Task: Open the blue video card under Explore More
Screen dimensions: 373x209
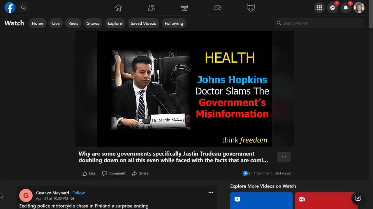Action: (x=261, y=201)
